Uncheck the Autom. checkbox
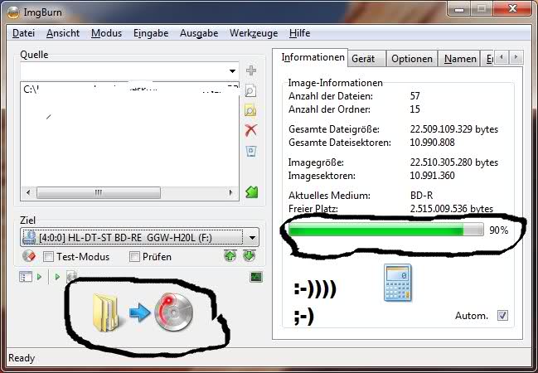Viewport: 538px width, 373px height. tap(502, 315)
